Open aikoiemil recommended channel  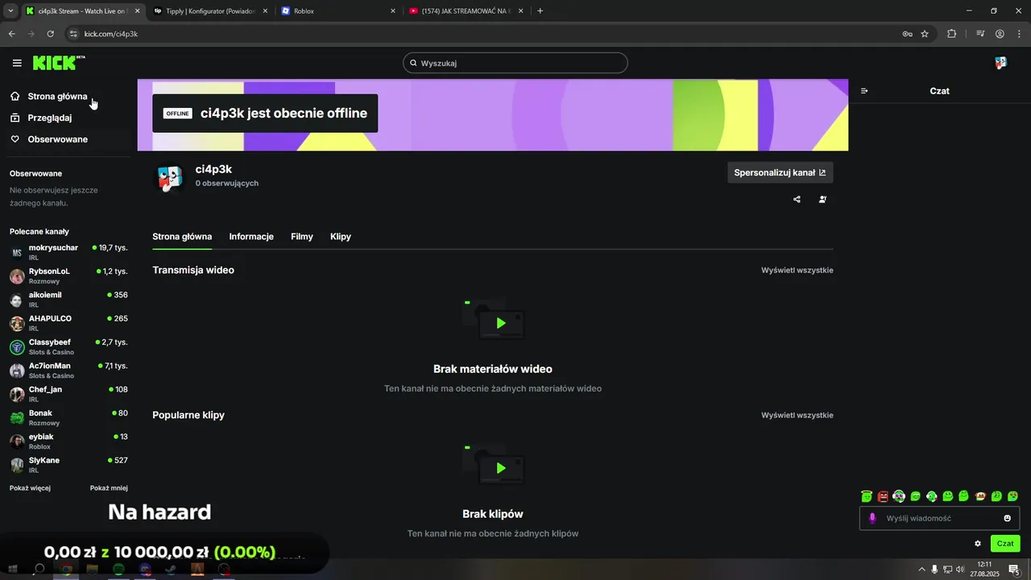click(68, 300)
